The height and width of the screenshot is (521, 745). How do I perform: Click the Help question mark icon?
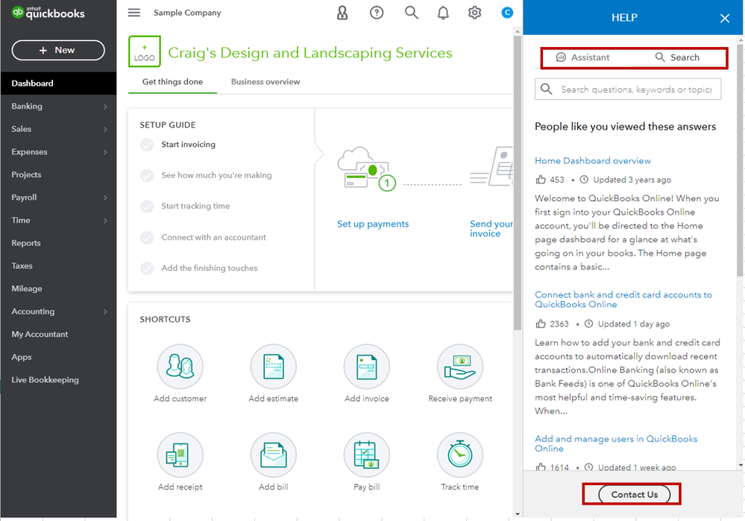377,13
